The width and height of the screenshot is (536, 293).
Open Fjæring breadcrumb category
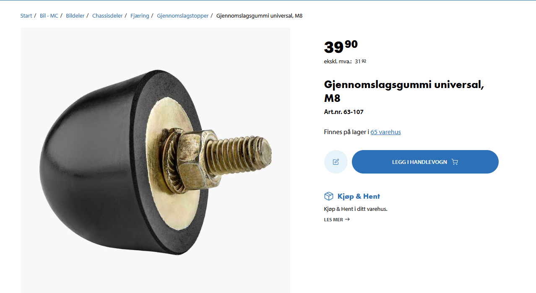140,16
